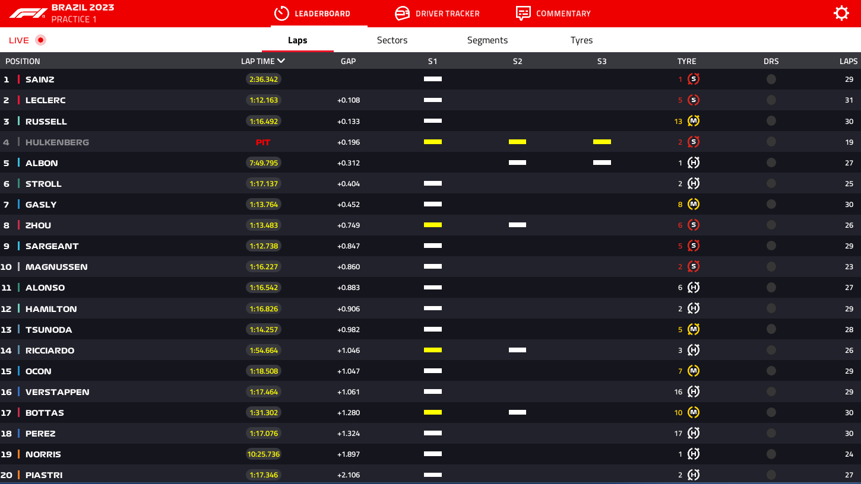Select the HAMILTON driver name
Screen dimensions: 861x484
[x=51, y=308]
